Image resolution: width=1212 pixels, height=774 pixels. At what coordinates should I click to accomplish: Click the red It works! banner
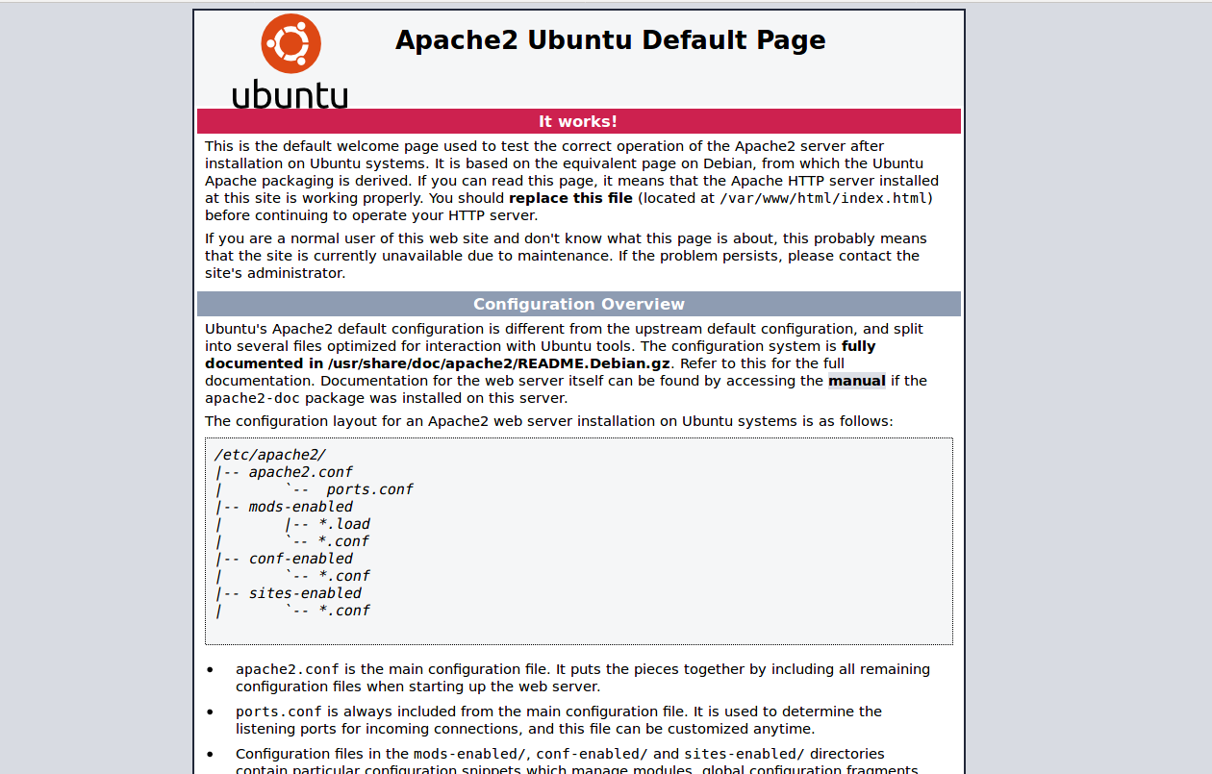(578, 121)
